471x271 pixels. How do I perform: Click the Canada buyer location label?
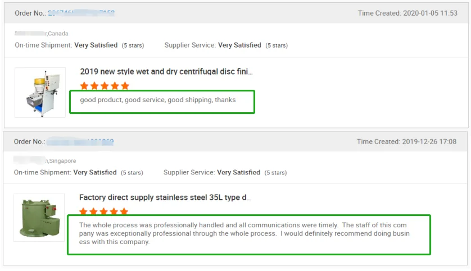(x=42, y=34)
